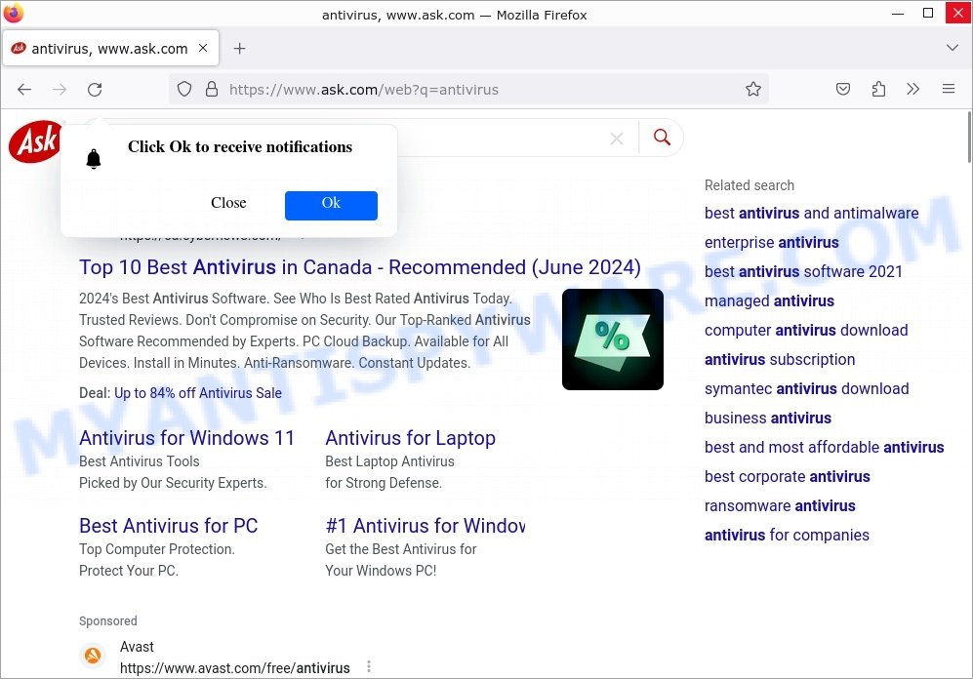Click the percent discount ad thumbnail
The image size is (973, 679).
click(x=613, y=339)
